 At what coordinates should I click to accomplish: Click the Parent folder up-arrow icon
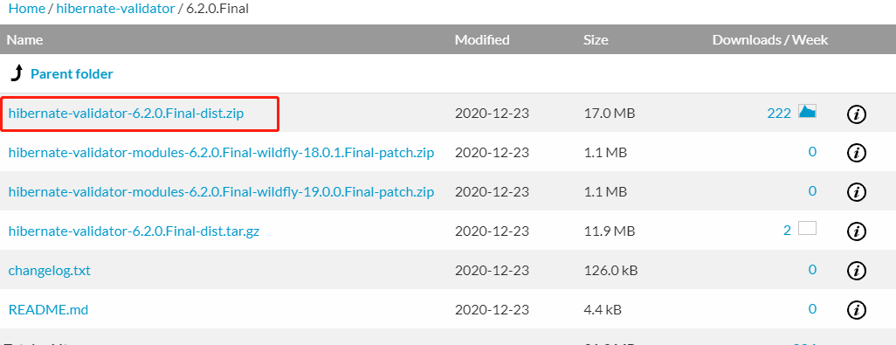pos(17,73)
